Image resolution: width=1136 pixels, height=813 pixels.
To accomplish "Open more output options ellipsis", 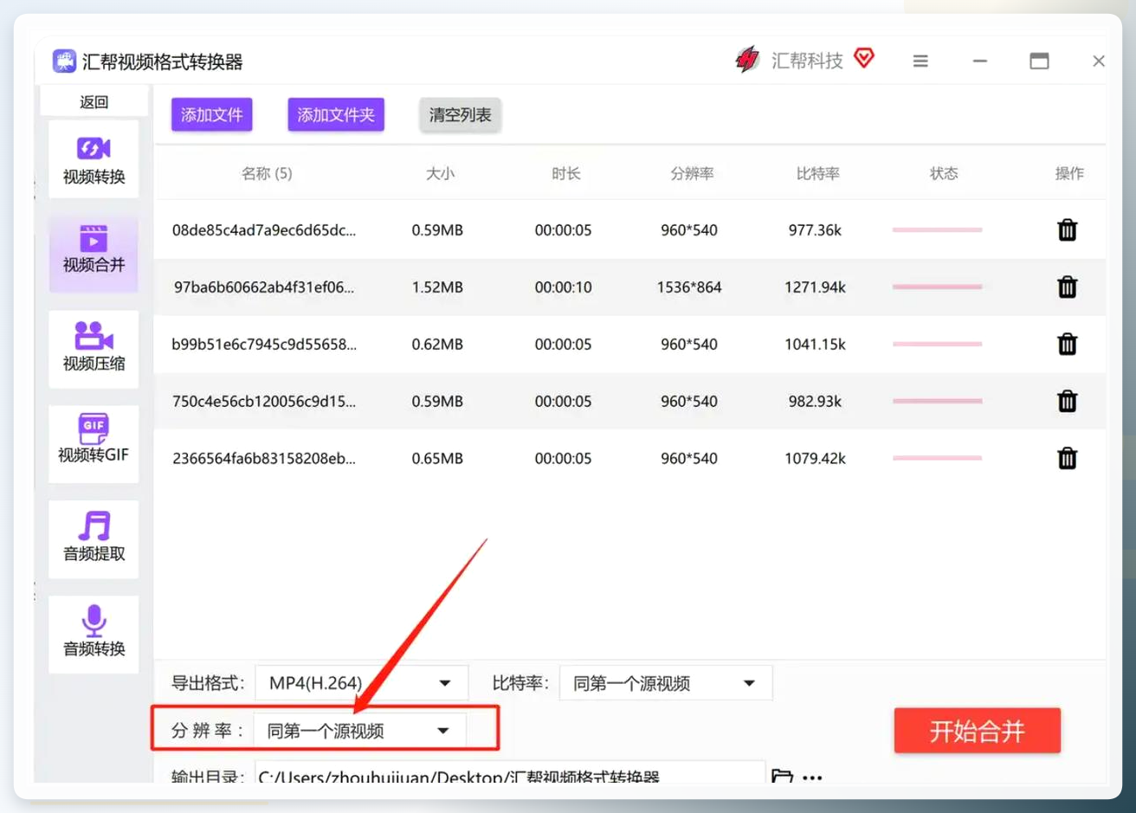I will point(812,778).
